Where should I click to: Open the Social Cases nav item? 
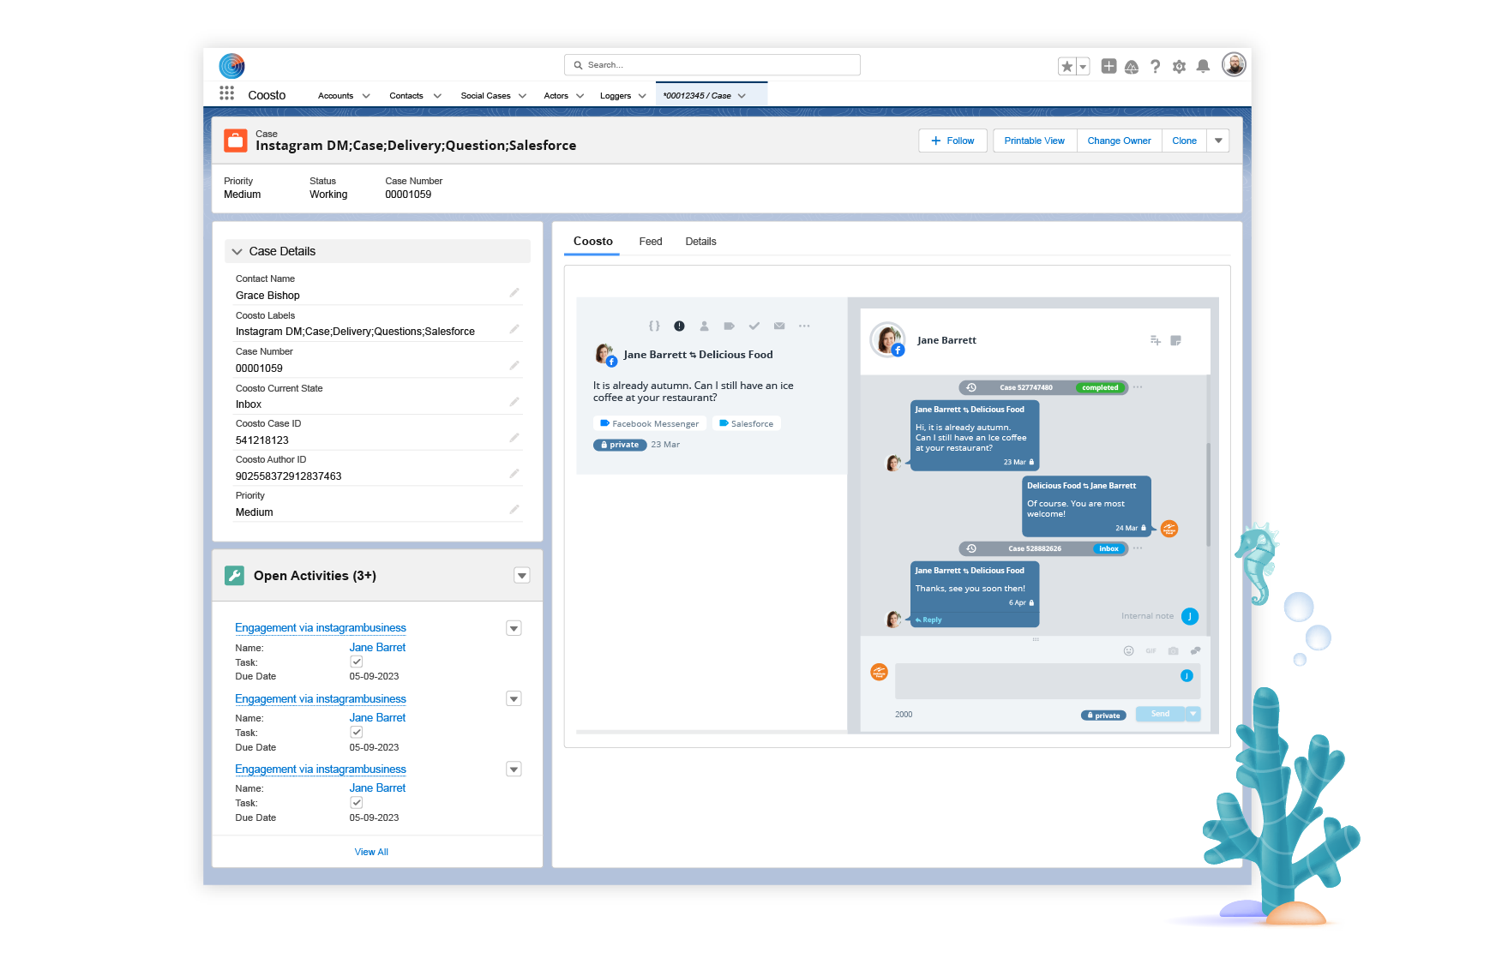[x=485, y=96]
